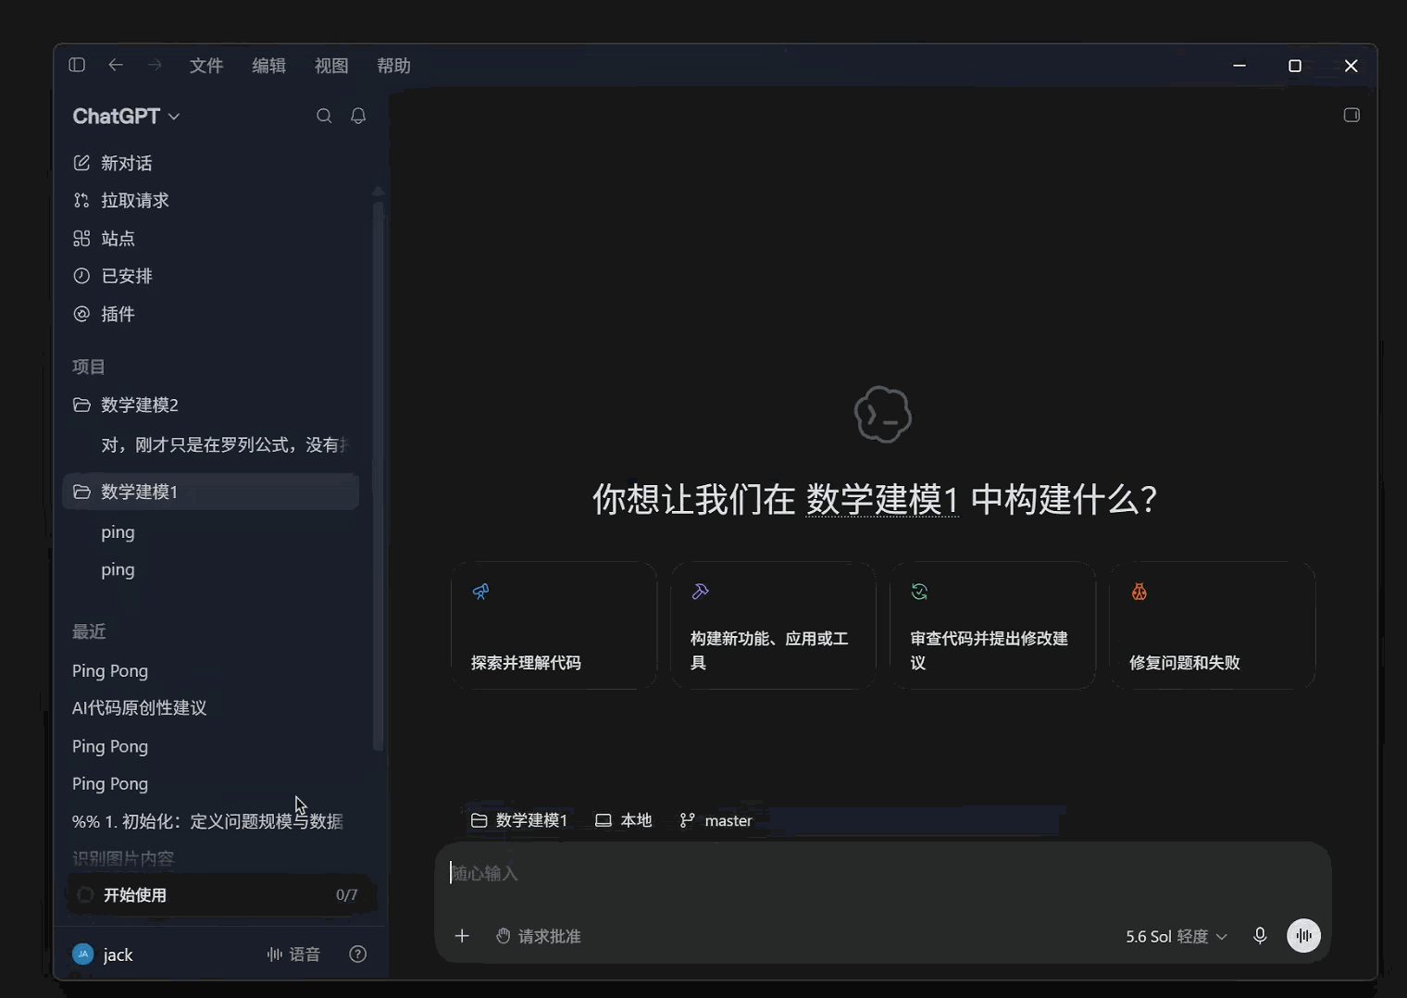
Task: Choose the 修复问题和失败 card
Action: click(1212, 626)
